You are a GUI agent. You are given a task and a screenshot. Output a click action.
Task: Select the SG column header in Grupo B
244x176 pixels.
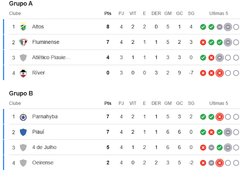coord(191,103)
